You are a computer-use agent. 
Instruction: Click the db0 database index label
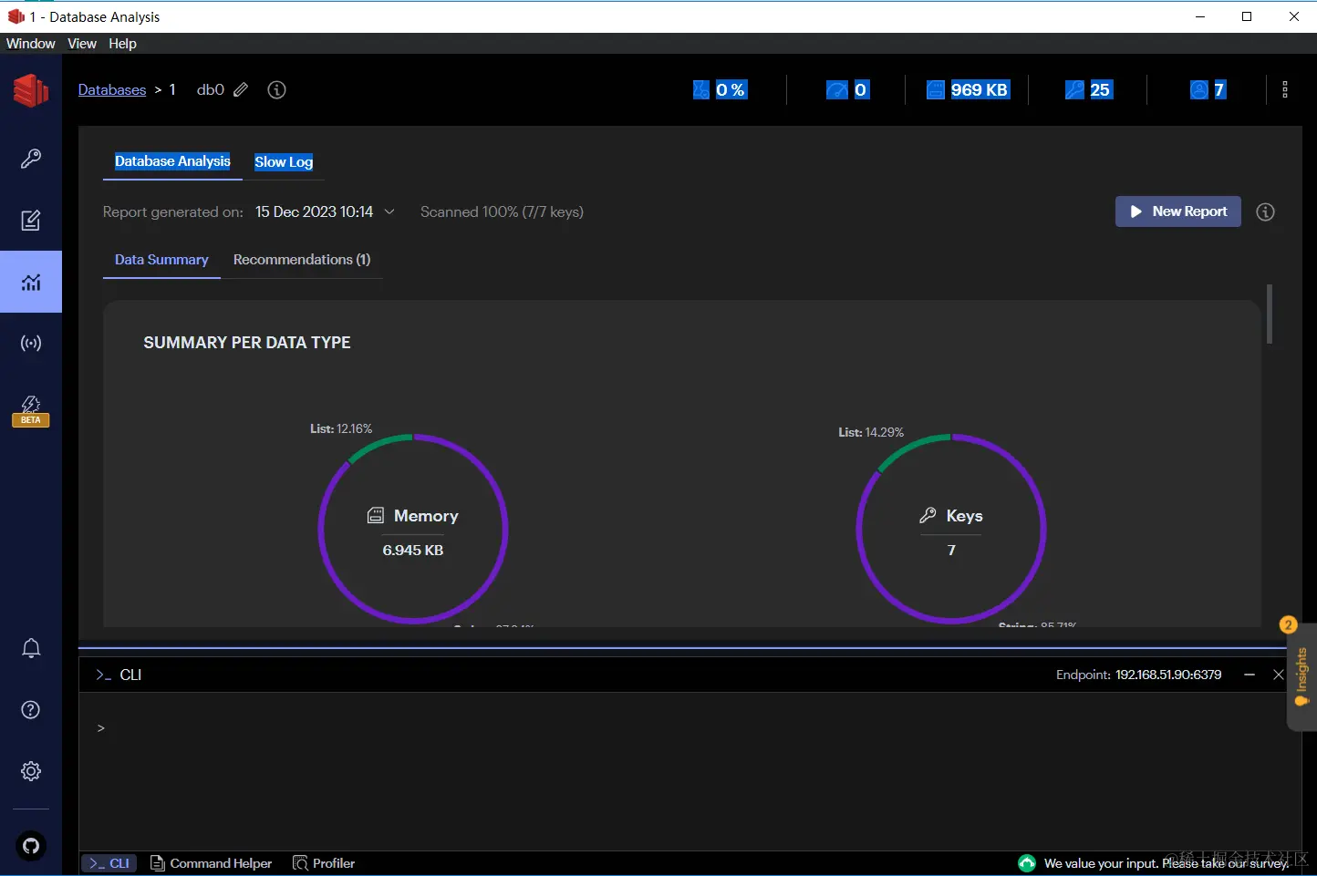(211, 89)
